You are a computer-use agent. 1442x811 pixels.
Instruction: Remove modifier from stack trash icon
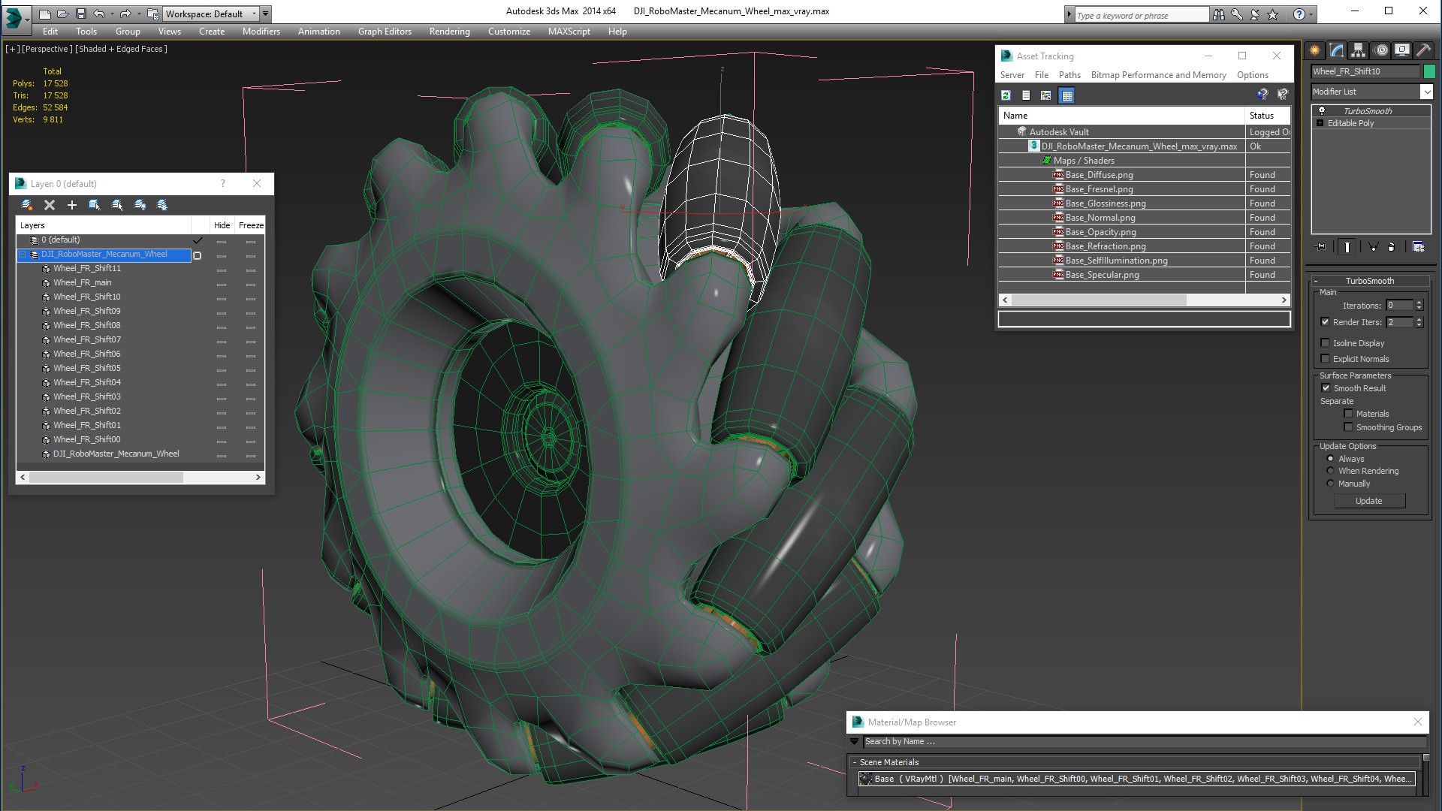[1391, 246]
